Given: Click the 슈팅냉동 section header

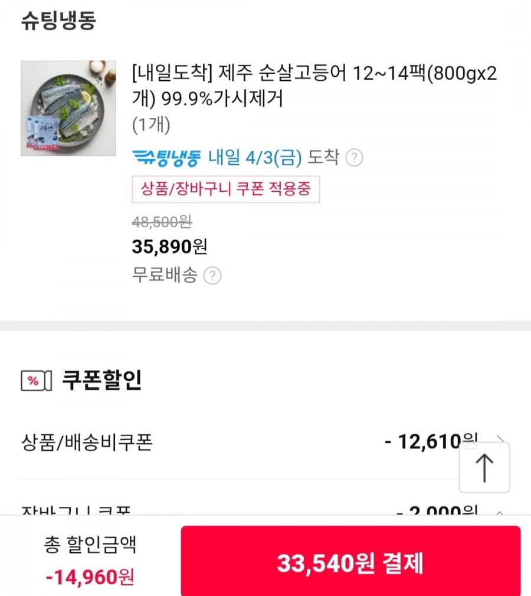Looking at the screenshot, I should 58,21.
